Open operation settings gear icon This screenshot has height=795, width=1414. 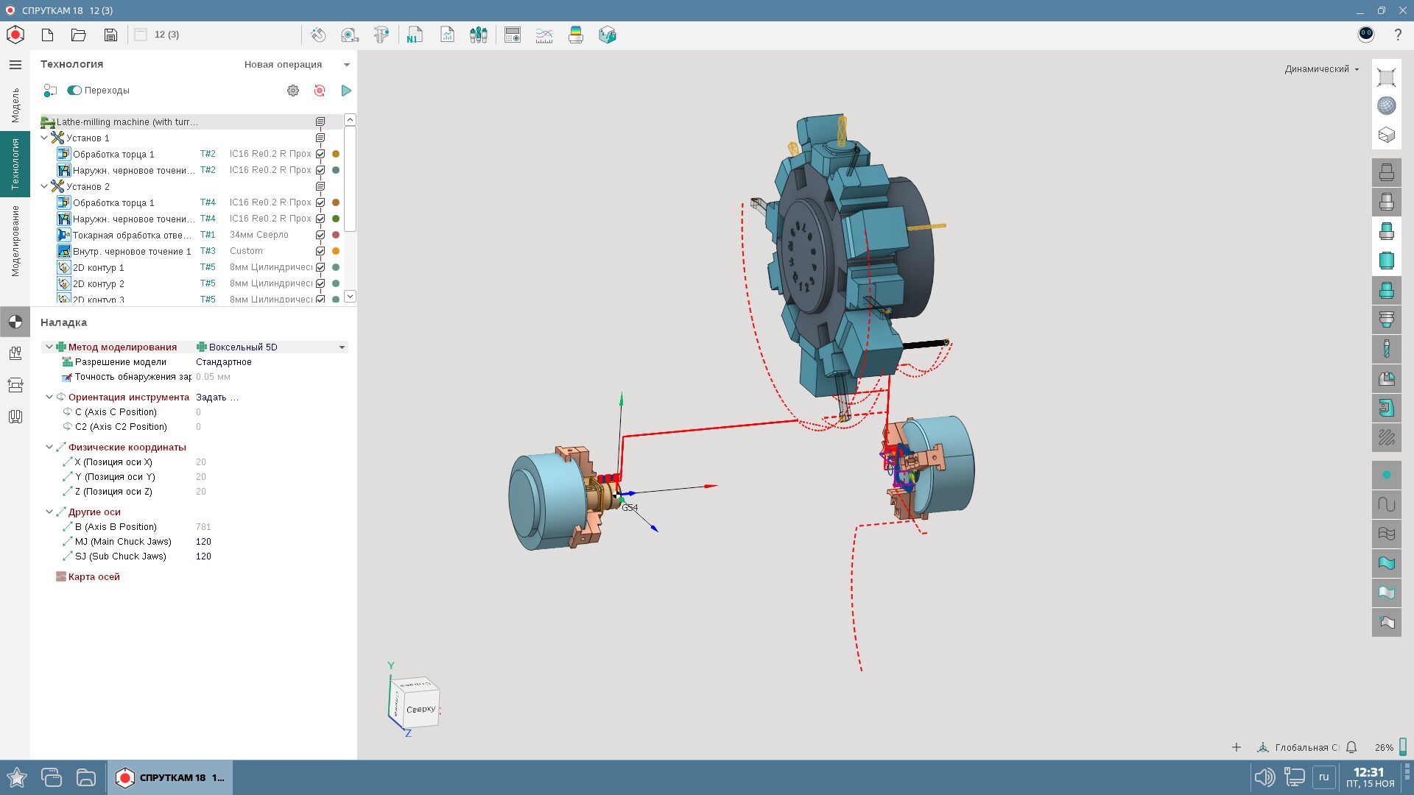293,91
